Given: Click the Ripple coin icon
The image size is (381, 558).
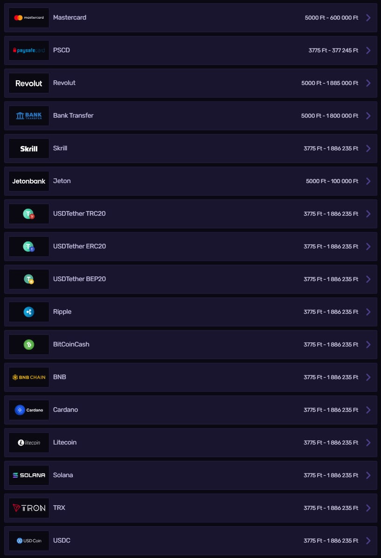Looking at the screenshot, I should (29, 312).
